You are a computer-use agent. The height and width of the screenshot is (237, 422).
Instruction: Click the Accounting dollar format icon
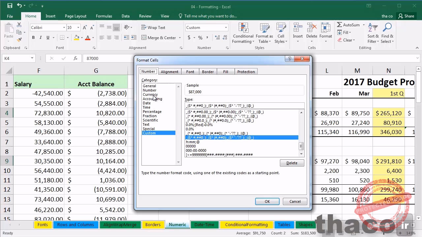click(189, 38)
